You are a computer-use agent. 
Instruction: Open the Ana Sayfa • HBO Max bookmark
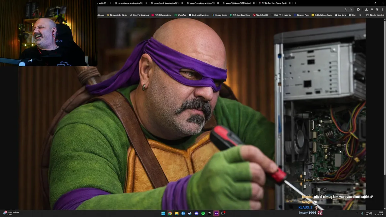click(345, 15)
